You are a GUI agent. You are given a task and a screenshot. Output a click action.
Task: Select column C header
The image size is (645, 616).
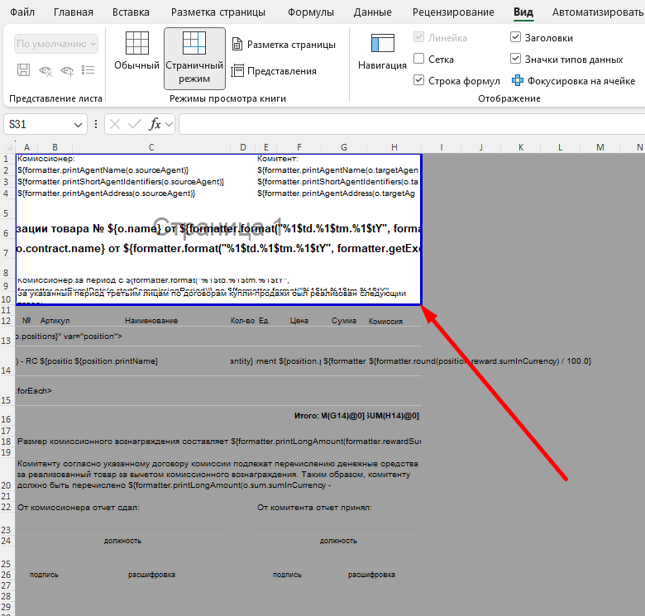coord(151,147)
